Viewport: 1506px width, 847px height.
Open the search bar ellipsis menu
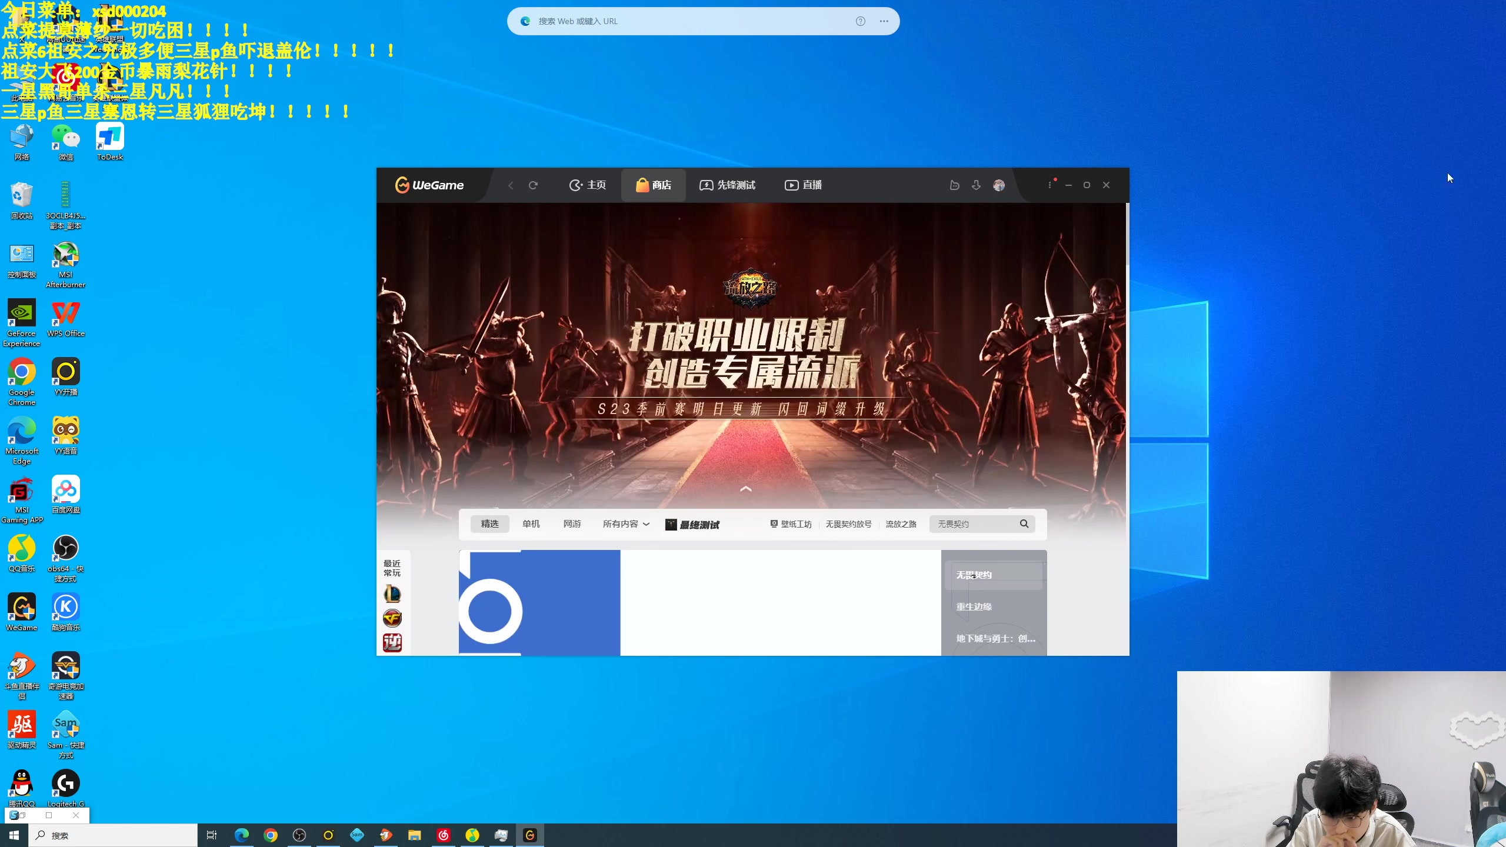884,21
